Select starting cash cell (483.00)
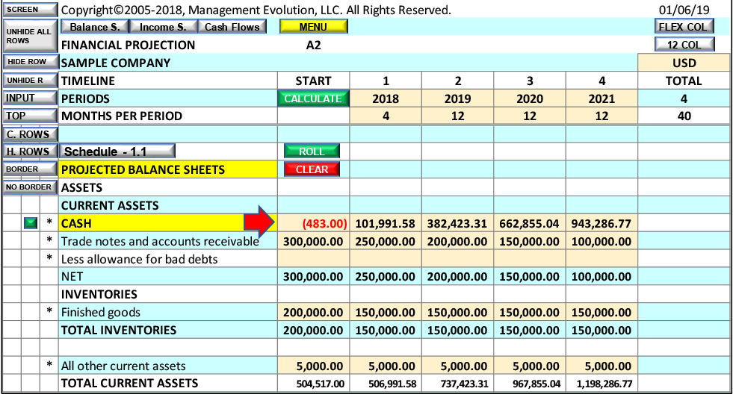 313,223
